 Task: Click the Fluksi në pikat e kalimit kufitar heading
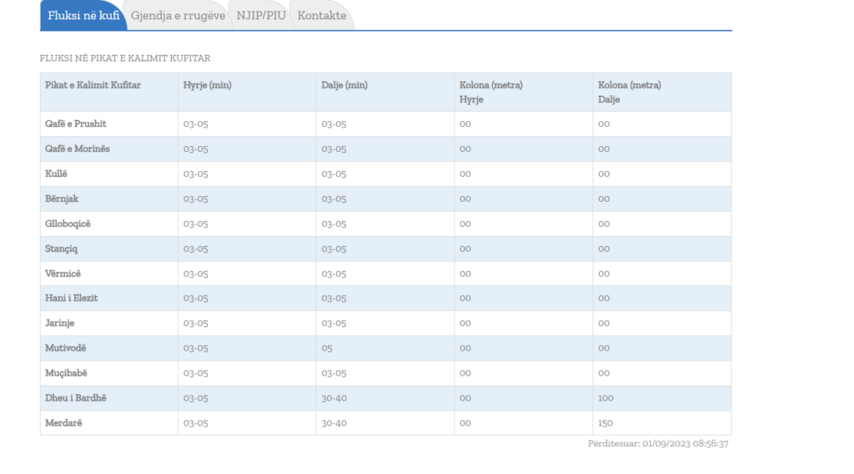coord(125,58)
